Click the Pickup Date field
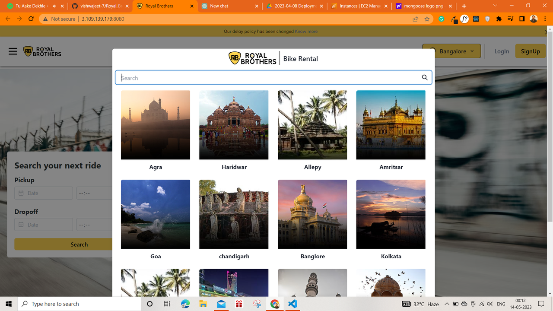This screenshot has height=311, width=553. pyautogui.click(x=44, y=193)
